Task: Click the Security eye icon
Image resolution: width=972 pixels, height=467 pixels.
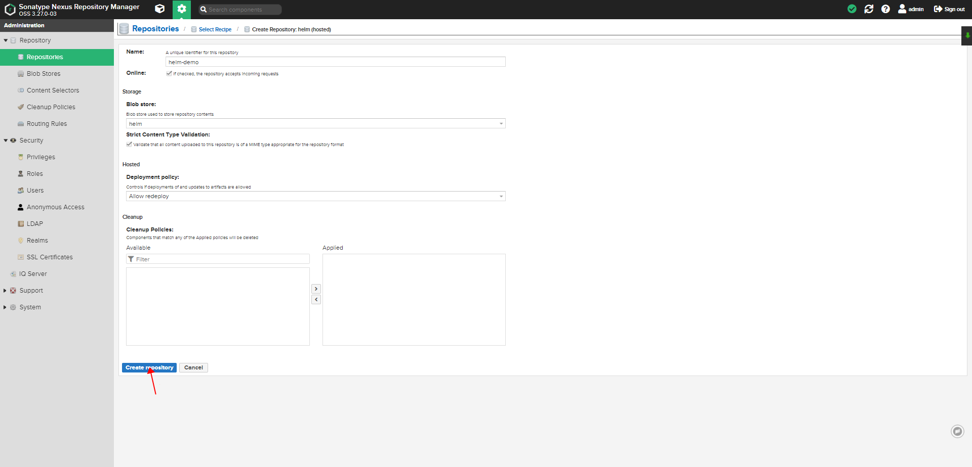Action: pyautogui.click(x=13, y=141)
